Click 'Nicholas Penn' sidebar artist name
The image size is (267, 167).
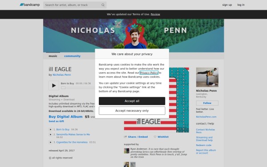[x=206, y=91]
